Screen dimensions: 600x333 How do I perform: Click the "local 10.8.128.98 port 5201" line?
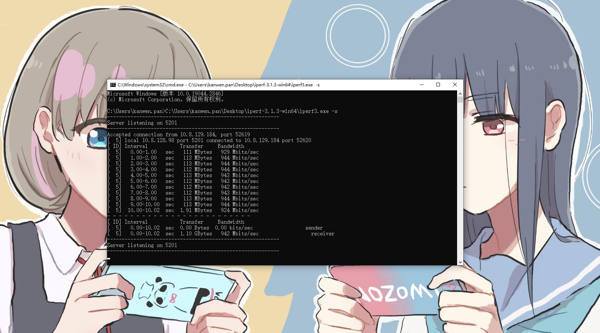tap(209, 140)
